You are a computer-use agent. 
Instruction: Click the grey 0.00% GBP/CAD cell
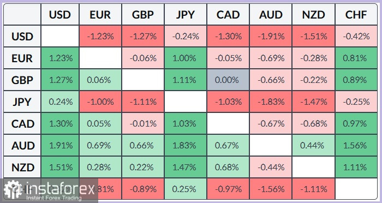(x=228, y=80)
